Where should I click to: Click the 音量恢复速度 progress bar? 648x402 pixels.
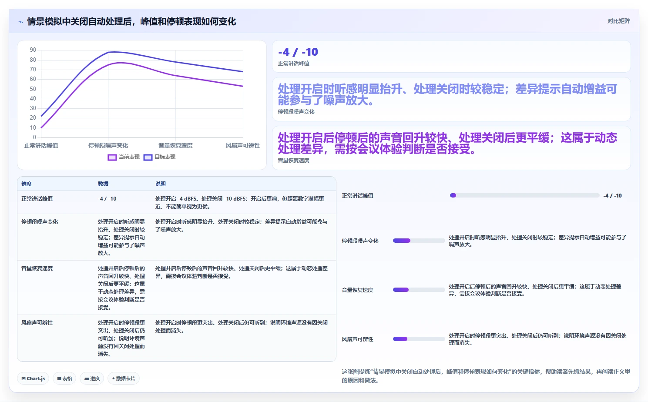[x=419, y=290]
